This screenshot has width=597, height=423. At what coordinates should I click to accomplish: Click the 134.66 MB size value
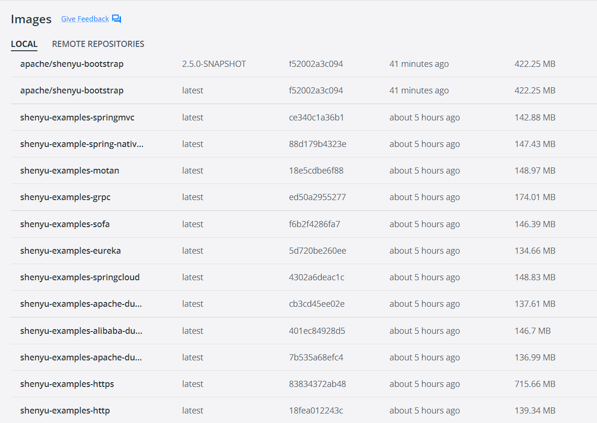535,251
